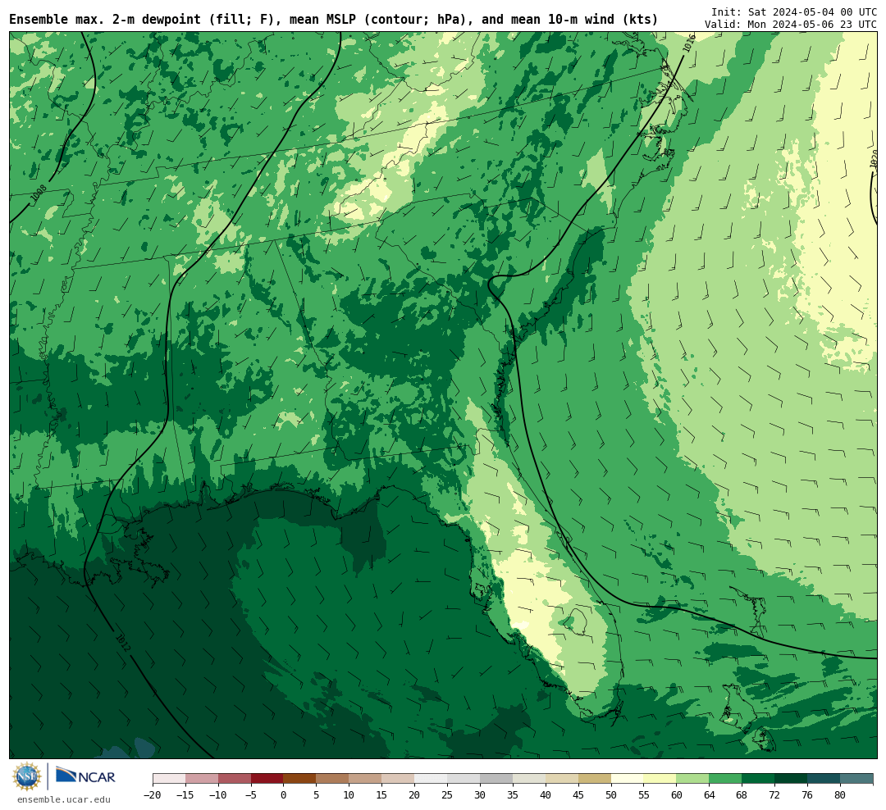
Task: Click the −20 colorbar tick label
Action: point(153,794)
